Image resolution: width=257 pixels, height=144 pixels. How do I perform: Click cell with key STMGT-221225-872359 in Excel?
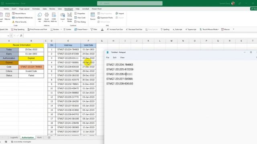[68, 54]
